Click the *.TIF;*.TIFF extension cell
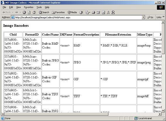The width and height of the screenshot is (166, 121). click(x=118, y=96)
